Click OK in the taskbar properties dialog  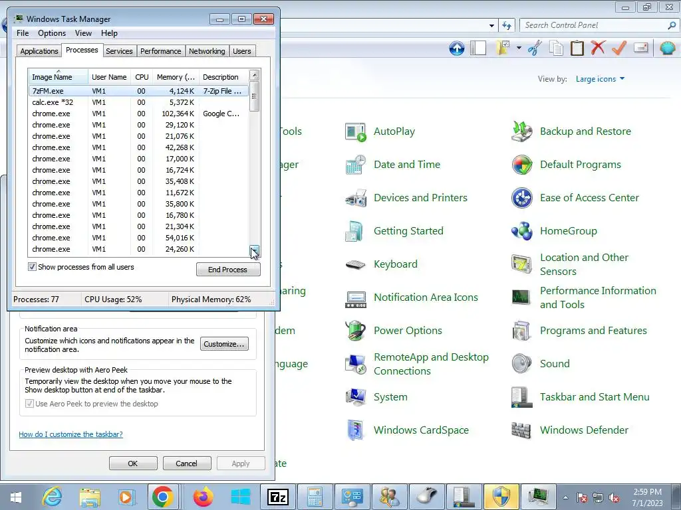coord(133,464)
